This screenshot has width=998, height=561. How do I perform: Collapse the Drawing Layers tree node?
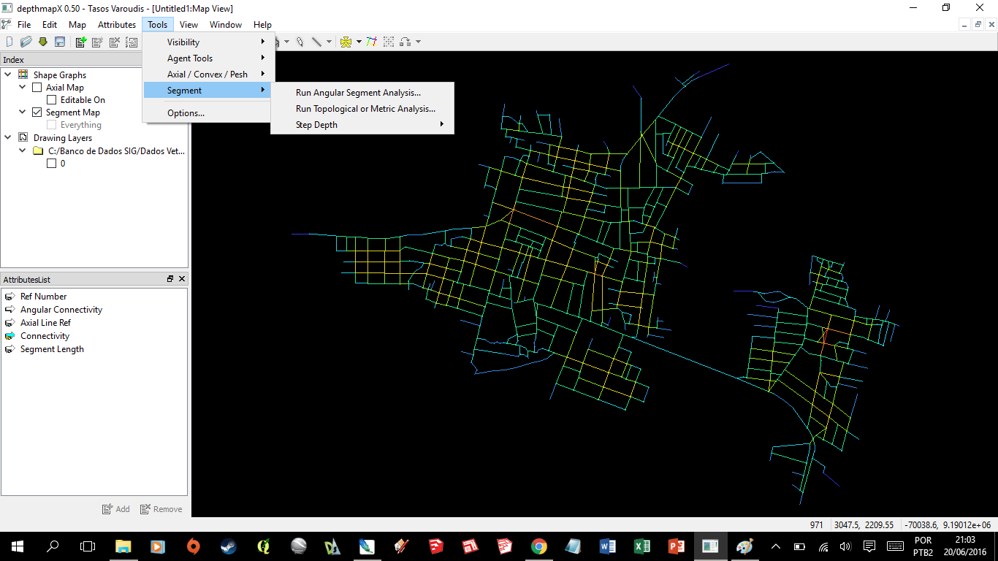(8, 137)
